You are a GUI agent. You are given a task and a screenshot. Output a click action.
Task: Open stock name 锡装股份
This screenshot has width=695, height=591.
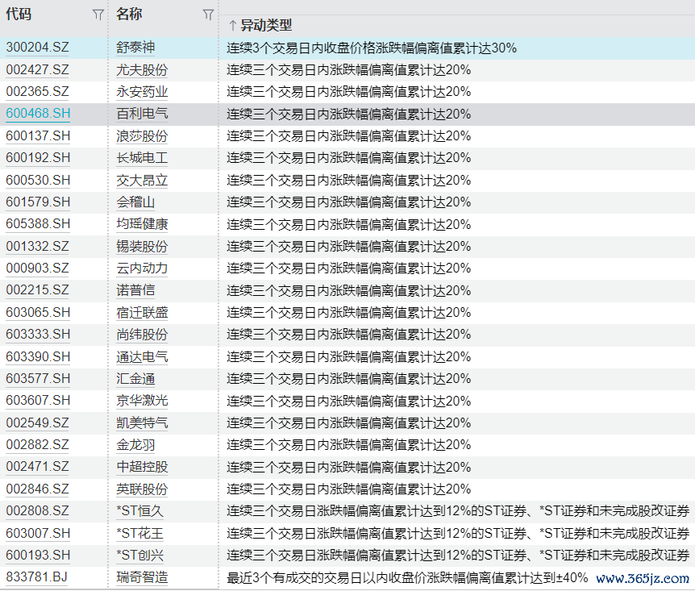142,246
